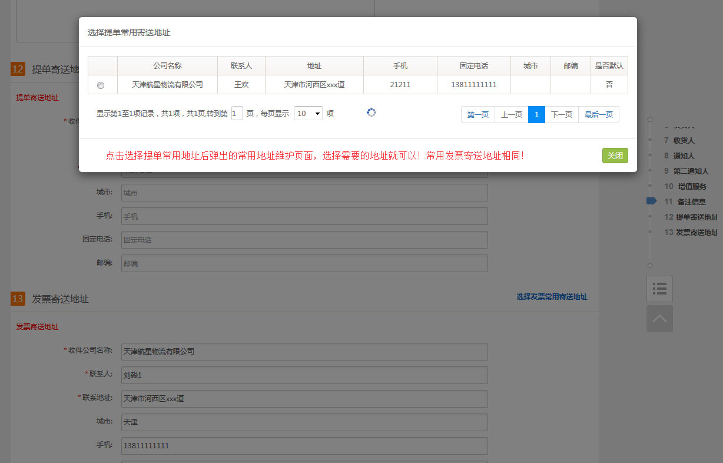
Task: Jump to 最后一页 in the pagination
Action: (x=598, y=114)
